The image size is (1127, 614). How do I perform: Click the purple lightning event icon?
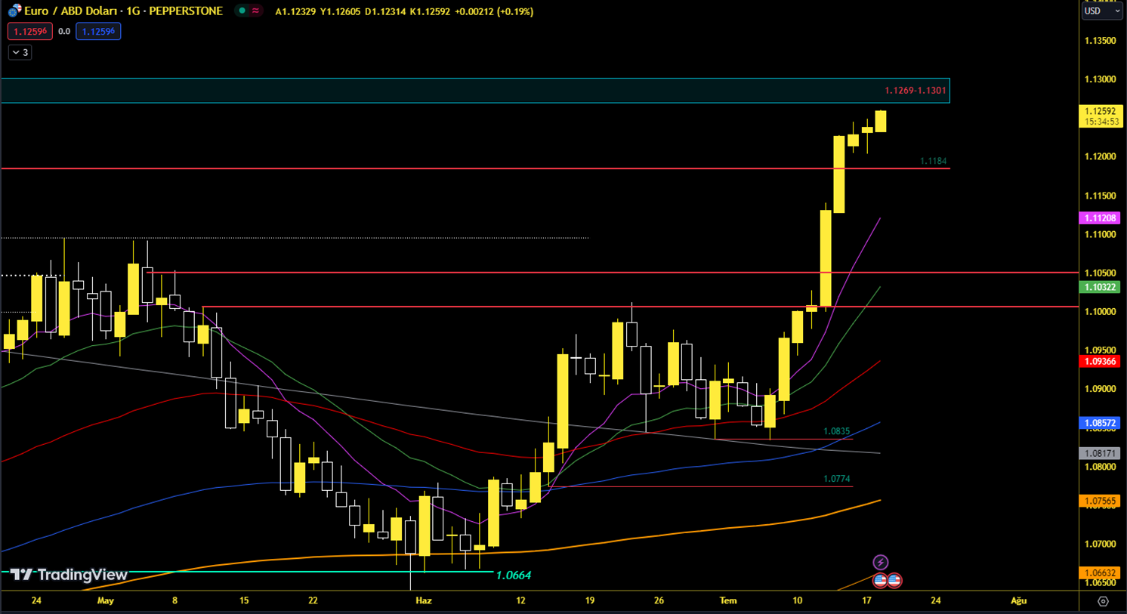881,562
